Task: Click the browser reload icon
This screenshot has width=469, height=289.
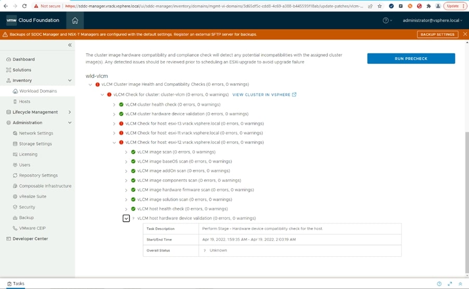Action: [x=24, y=6]
